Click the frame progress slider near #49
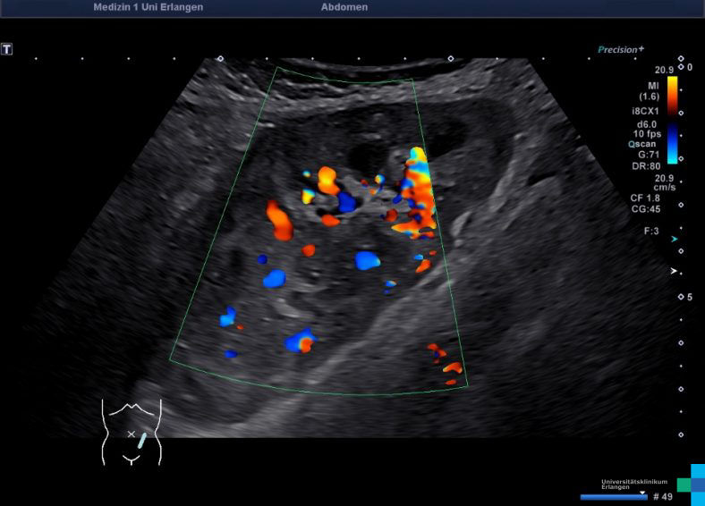 pyautogui.click(x=613, y=496)
